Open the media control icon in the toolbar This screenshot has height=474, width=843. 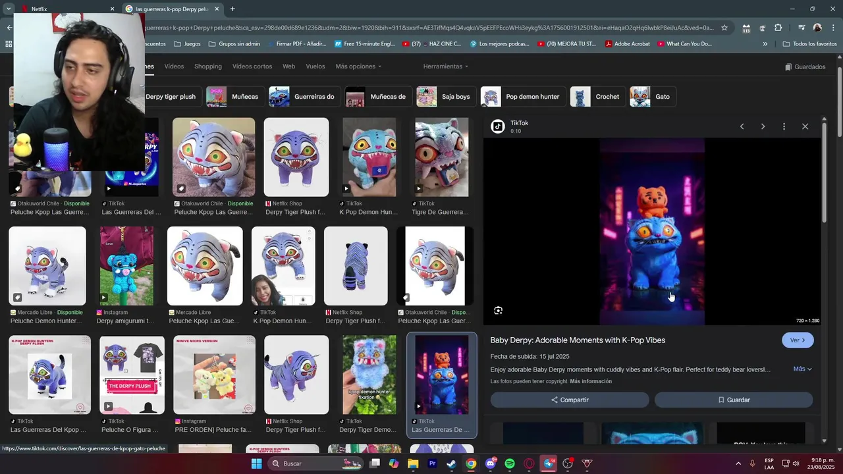tap(802, 28)
